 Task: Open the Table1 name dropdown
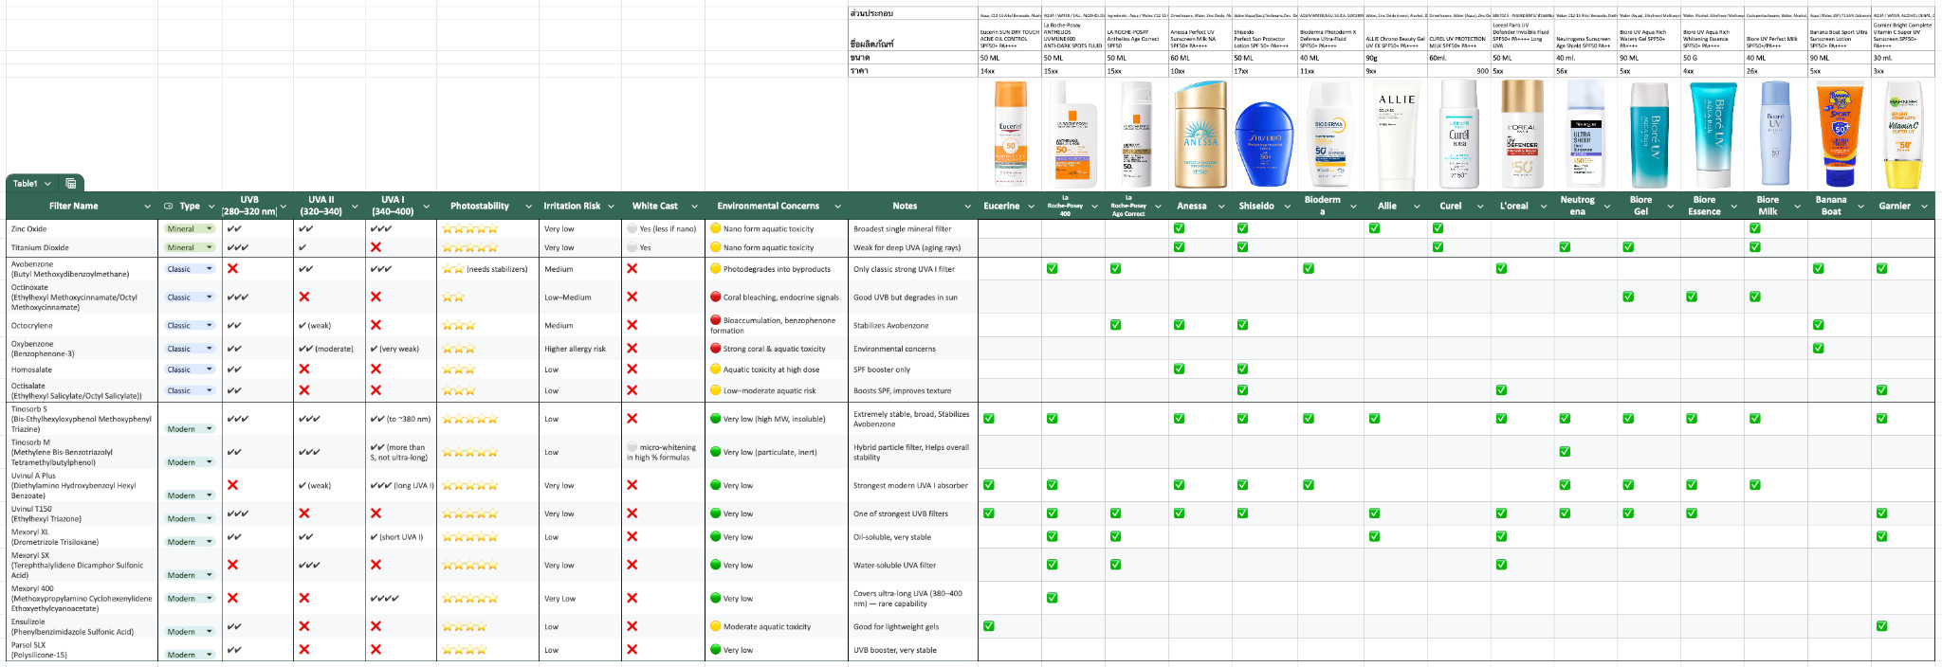tap(47, 184)
